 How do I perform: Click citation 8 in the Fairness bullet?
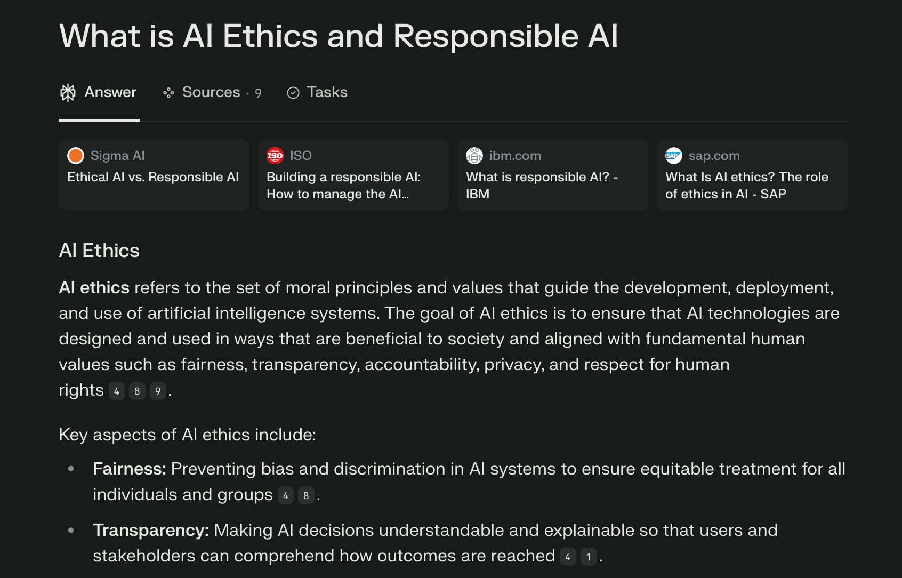point(306,495)
